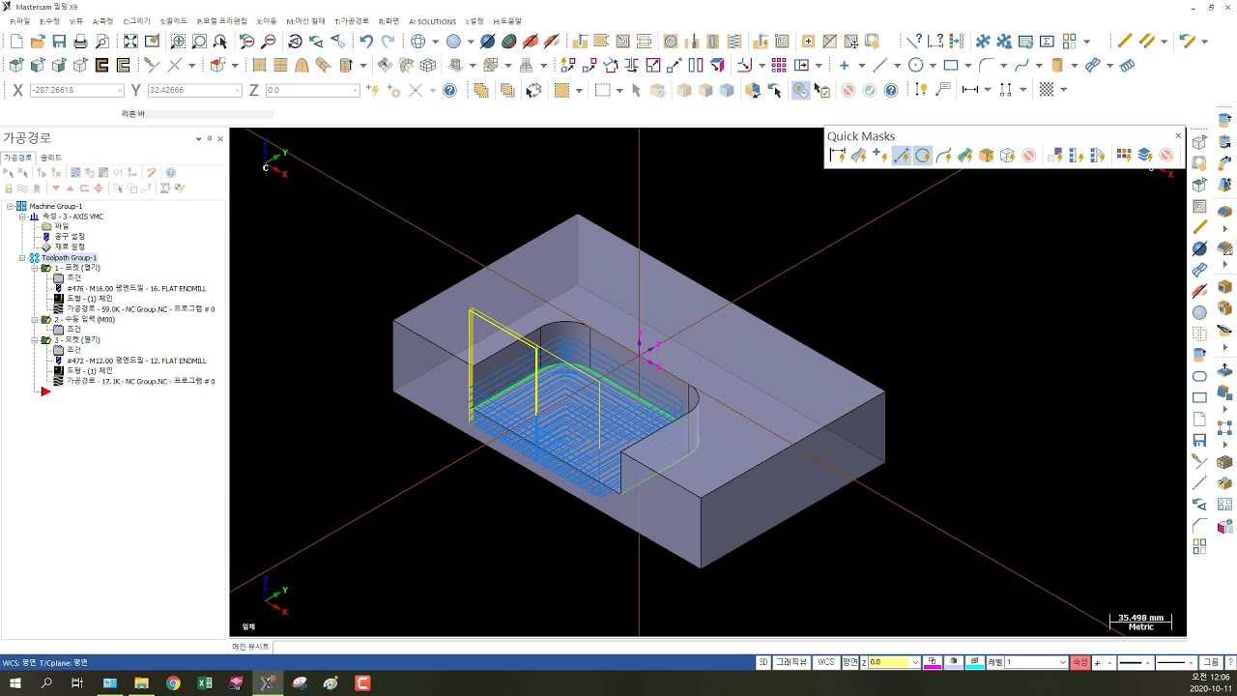This screenshot has width=1237, height=696.
Task: Click the 메인 뷰시트 tab
Action: pyautogui.click(x=250, y=647)
